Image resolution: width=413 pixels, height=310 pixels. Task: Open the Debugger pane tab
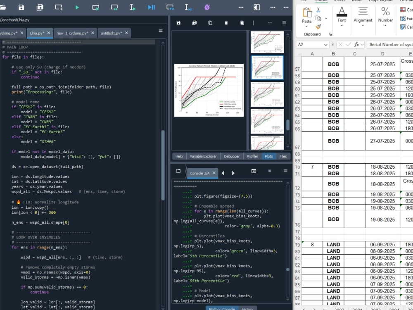[232, 156]
